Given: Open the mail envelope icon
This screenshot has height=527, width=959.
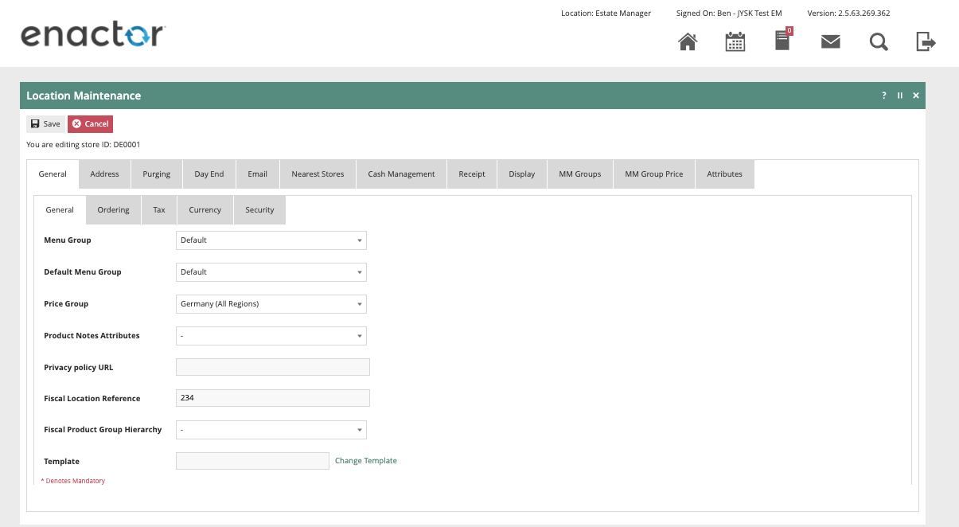Looking at the screenshot, I should [831, 41].
